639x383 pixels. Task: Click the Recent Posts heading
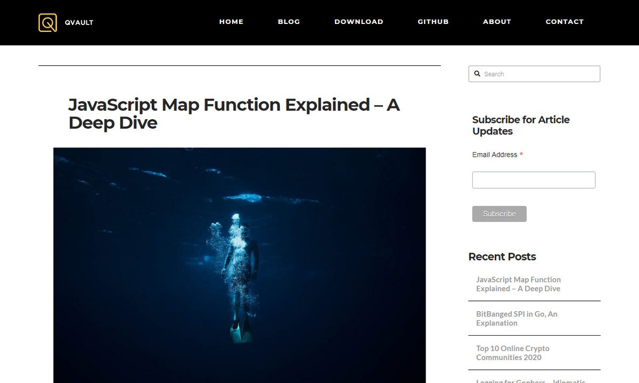point(502,256)
